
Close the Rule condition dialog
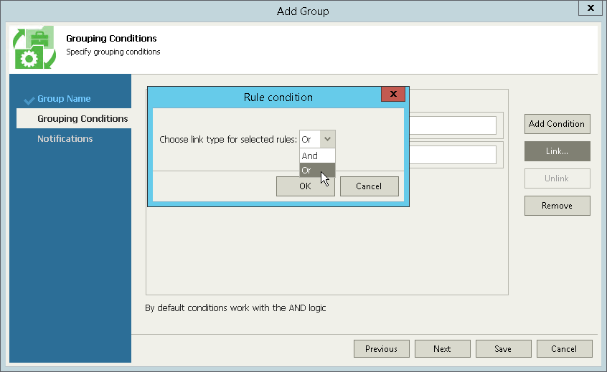coord(392,95)
